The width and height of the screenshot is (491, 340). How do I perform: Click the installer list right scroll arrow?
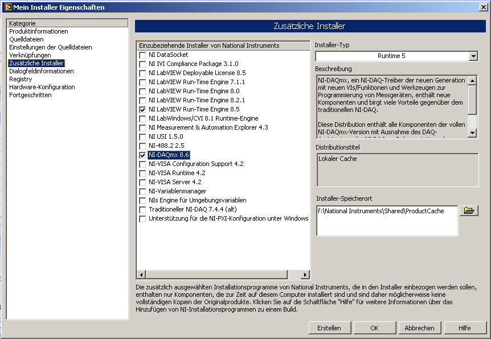(x=305, y=275)
